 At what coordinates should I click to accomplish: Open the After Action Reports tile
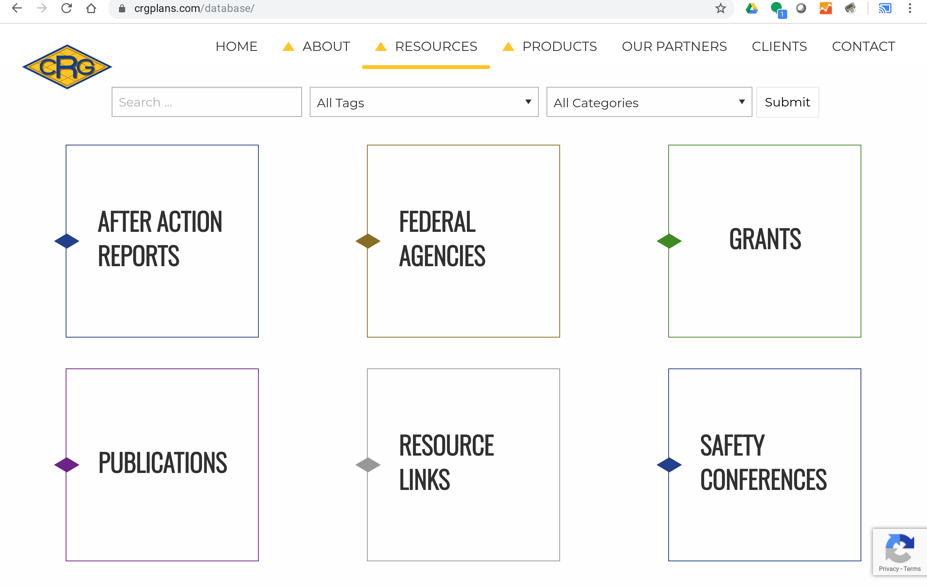click(162, 241)
